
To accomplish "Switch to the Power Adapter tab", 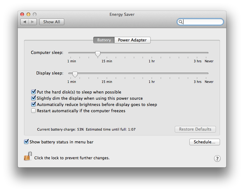I will click(132, 40).
